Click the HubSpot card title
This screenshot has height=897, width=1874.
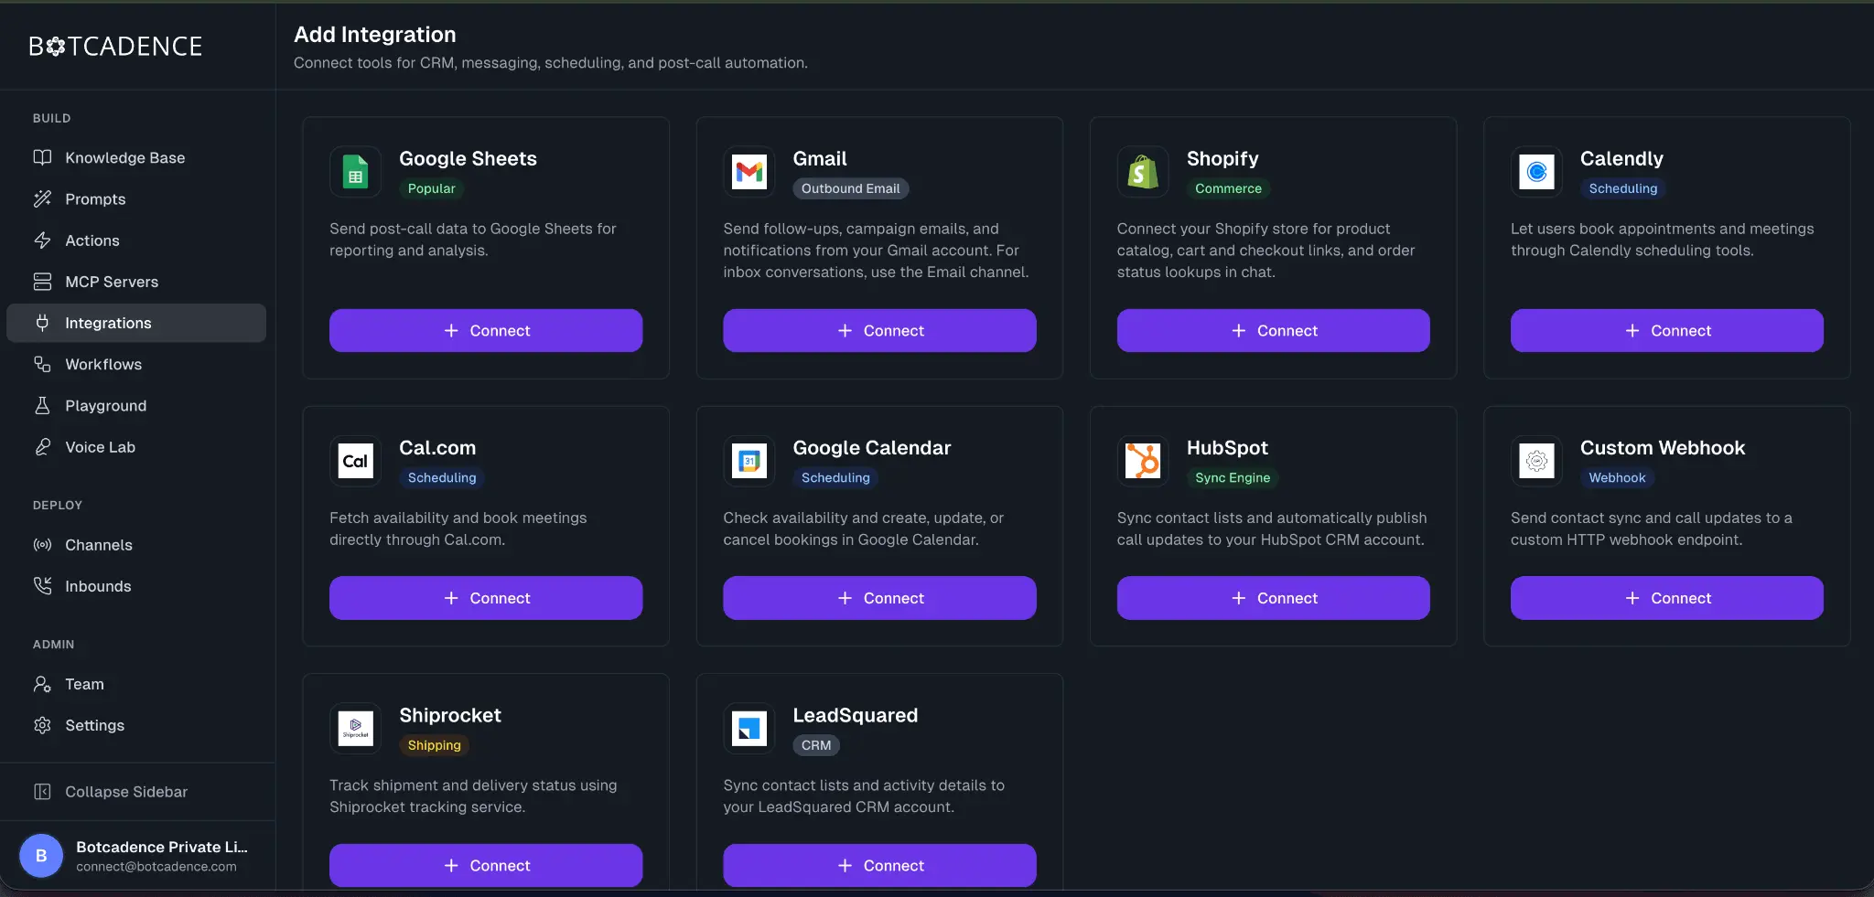pyautogui.click(x=1227, y=447)
